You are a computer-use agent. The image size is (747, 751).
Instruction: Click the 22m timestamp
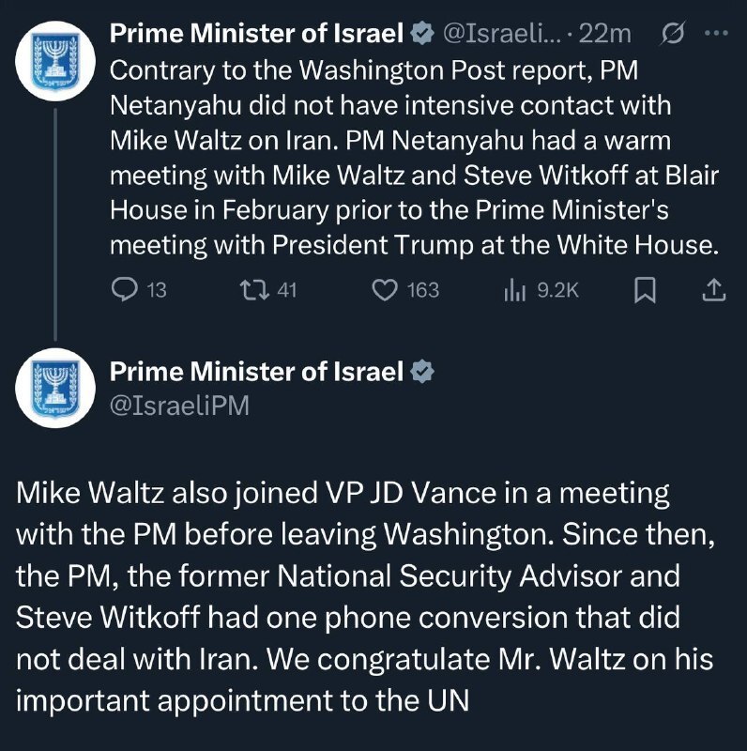point(604,34)
